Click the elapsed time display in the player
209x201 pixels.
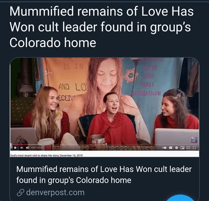[x=36, y=148]
